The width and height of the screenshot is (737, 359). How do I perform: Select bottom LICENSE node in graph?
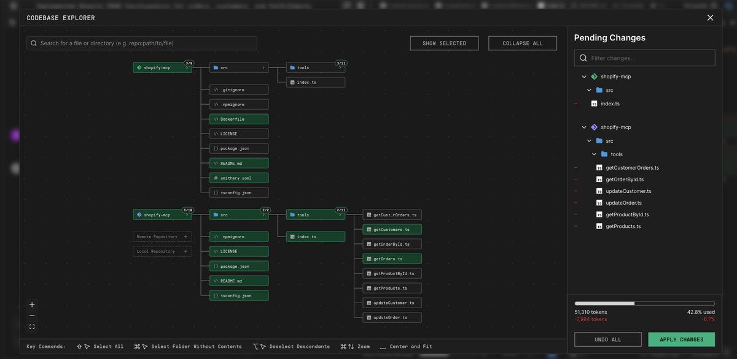tap(239, 251)
